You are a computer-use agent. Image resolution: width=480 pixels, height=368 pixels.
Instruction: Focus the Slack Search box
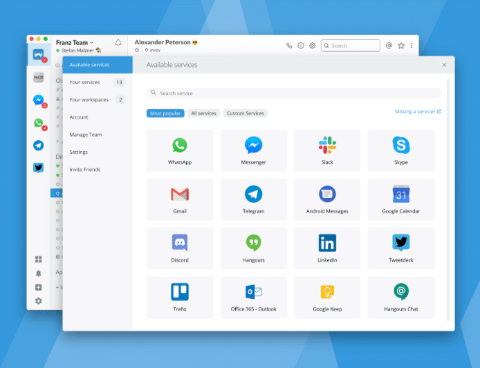click(x=351, y=46)
